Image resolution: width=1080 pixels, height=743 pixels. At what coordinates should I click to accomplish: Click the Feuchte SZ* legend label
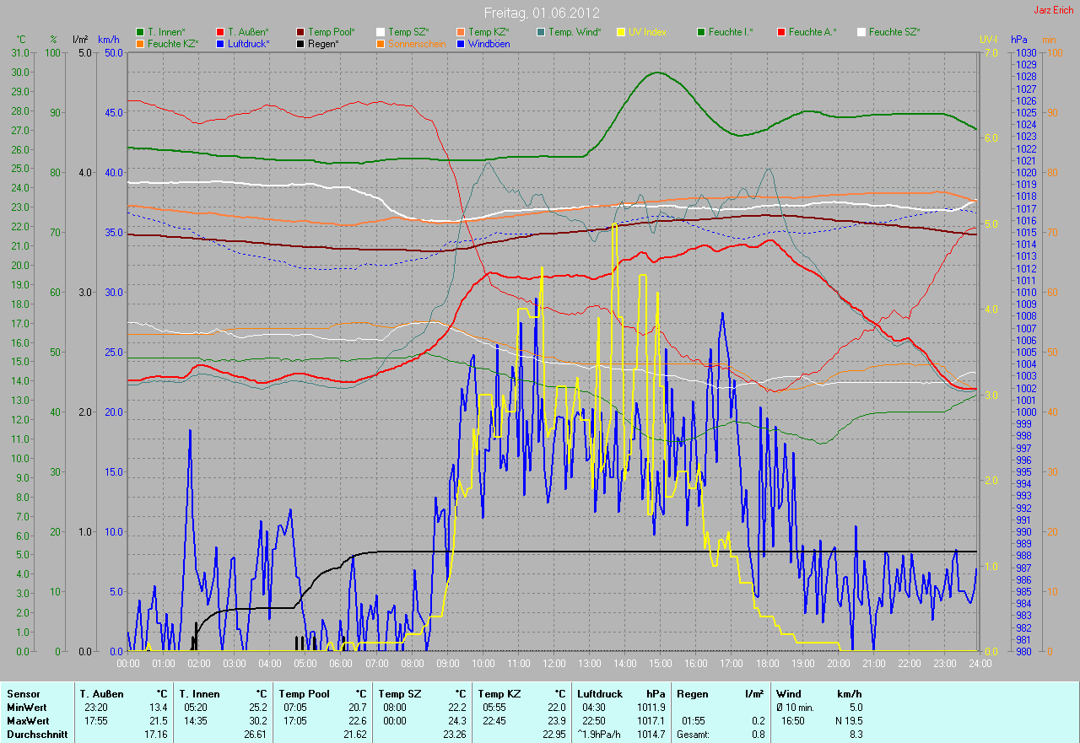[x=894, y=32]
